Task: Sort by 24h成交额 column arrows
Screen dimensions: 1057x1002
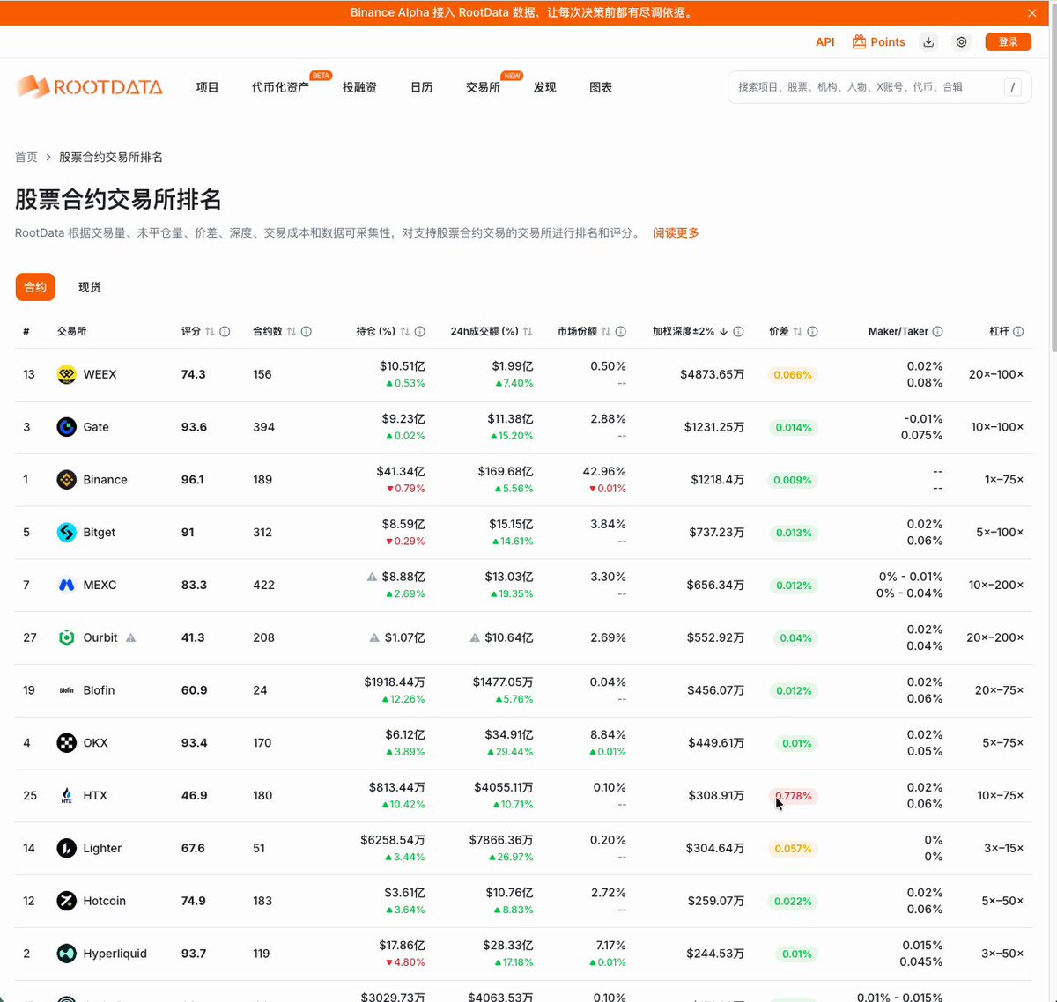Action: pos(528,332)
